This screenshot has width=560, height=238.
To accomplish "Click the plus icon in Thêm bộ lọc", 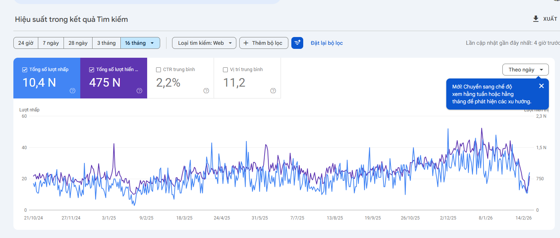I will pyautogui.click(x=246, y=43).
